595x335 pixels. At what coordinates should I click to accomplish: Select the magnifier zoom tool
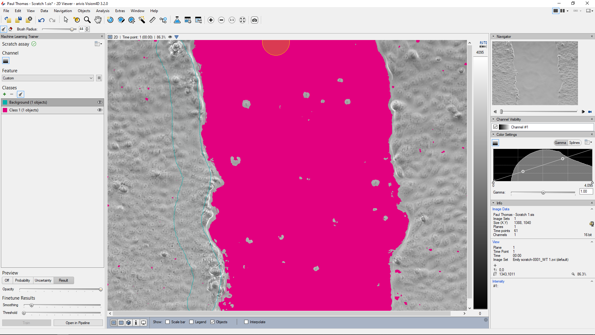click(x=87, y=20)
